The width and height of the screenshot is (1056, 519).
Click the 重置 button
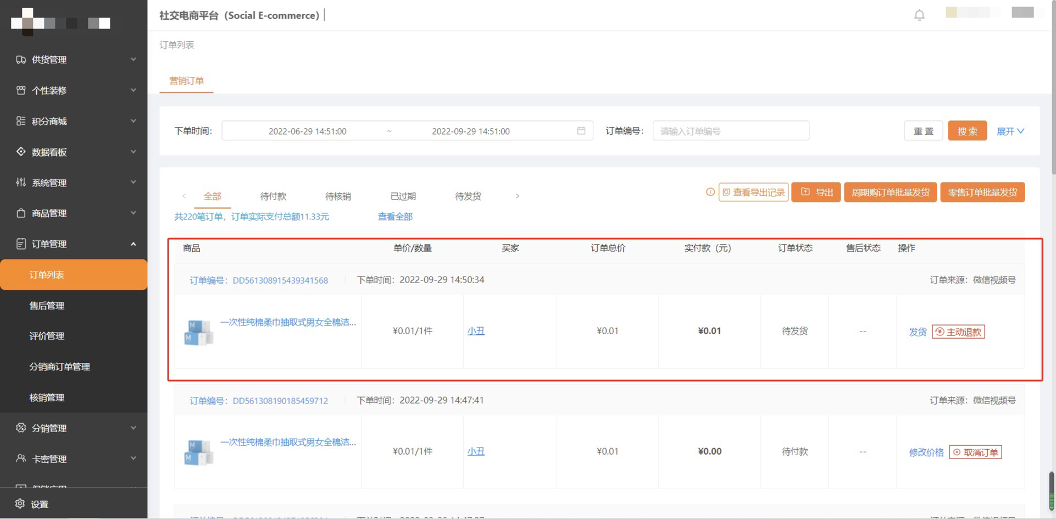[923, 131]
